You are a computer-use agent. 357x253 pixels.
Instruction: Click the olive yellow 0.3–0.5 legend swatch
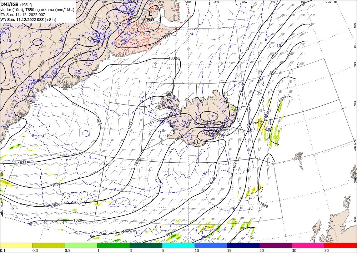pos(49,245)
